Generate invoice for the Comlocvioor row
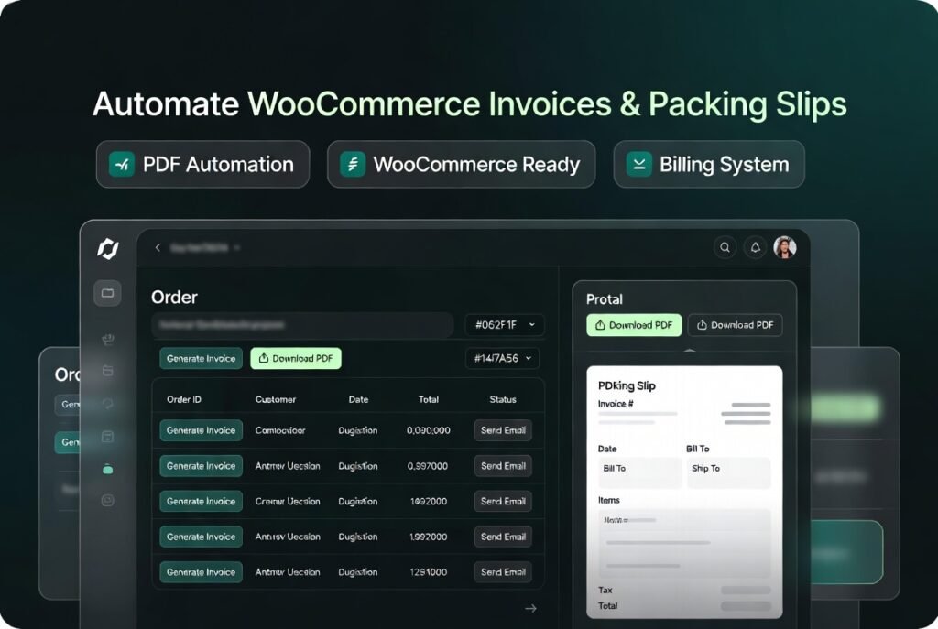The image size is (938, 629). pos(201,430)
